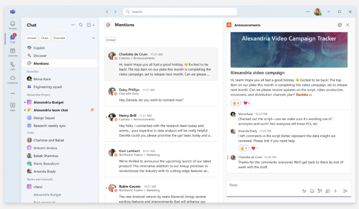Toggle the Unread filter under Mentions header
The height and width of the screenshot is (209, 359).
(111, 40)
